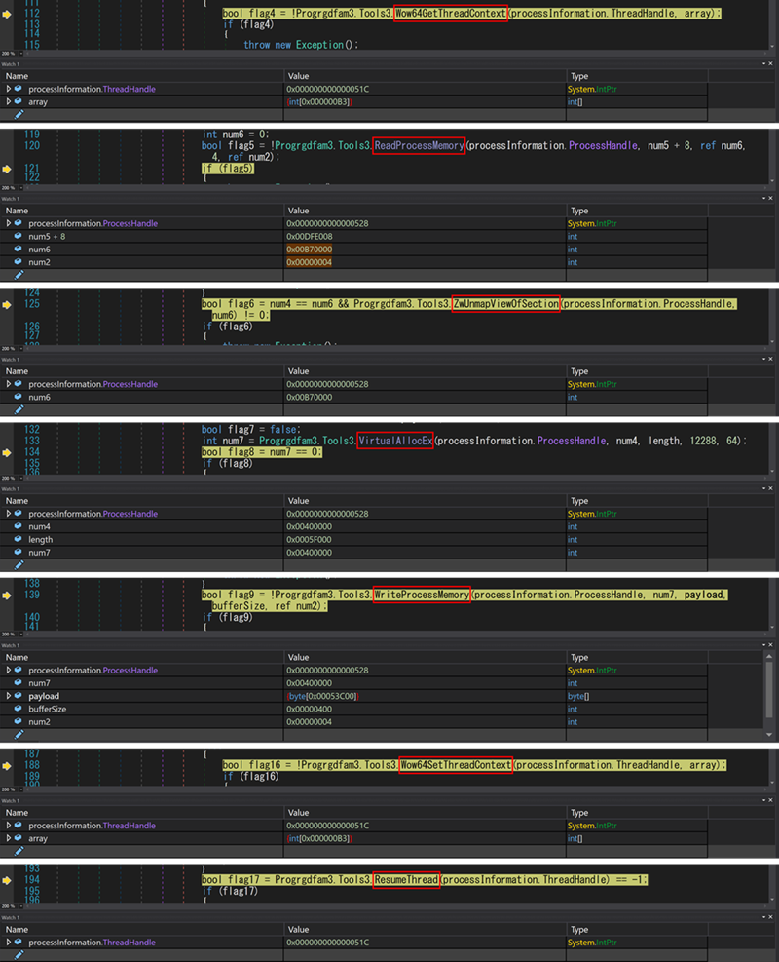This screenshot has width=779, height=962.
Task: Click the ZwUnmapViewOfSection method name on line 125
Action: [505, 304]
